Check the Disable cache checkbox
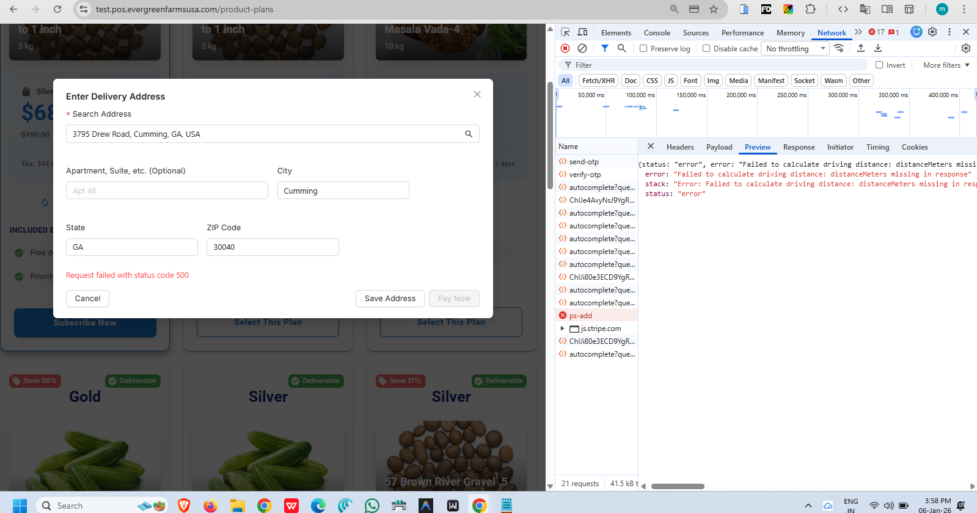This screenshot has width=977, height=513. click(706, 49)
